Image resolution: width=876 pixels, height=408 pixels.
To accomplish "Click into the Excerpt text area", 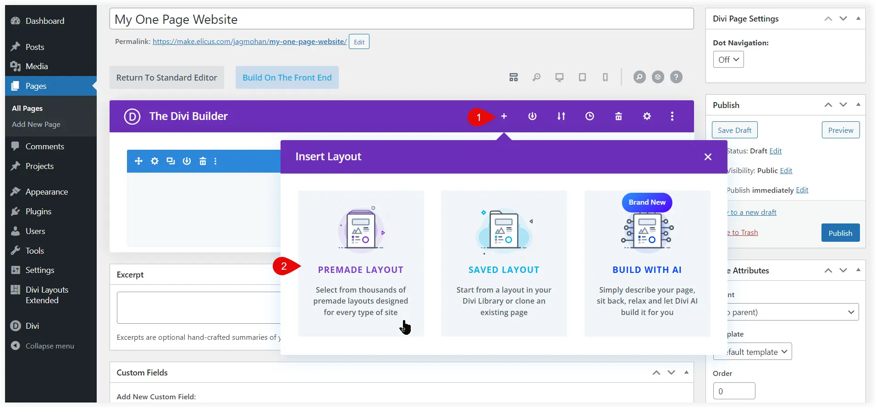I will 199,308.
